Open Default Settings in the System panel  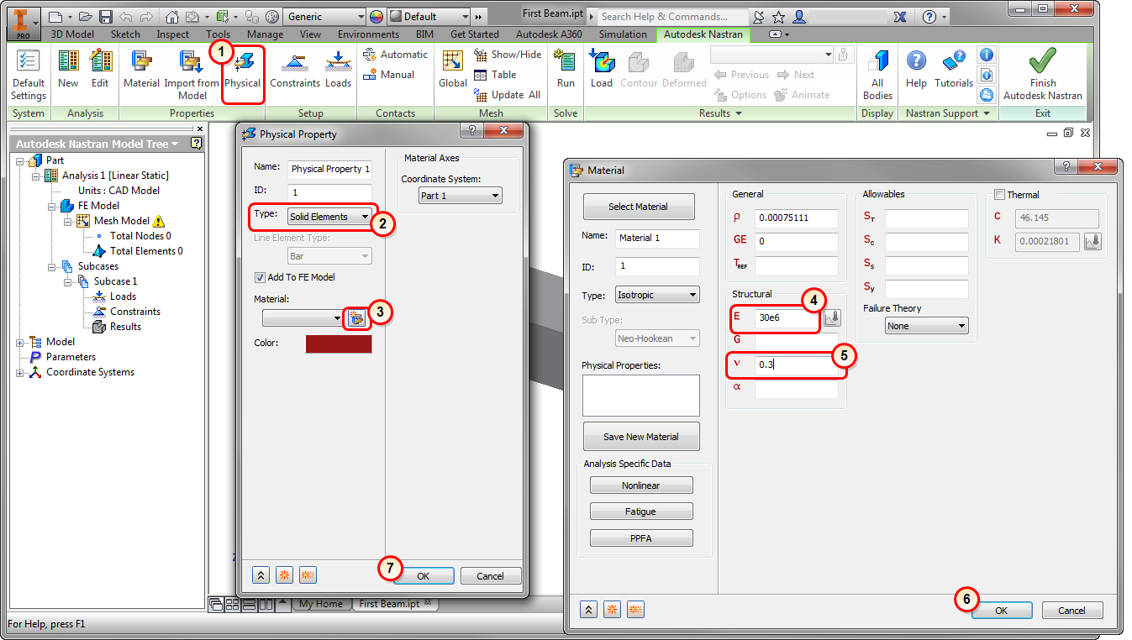click(x=29, y=74)
